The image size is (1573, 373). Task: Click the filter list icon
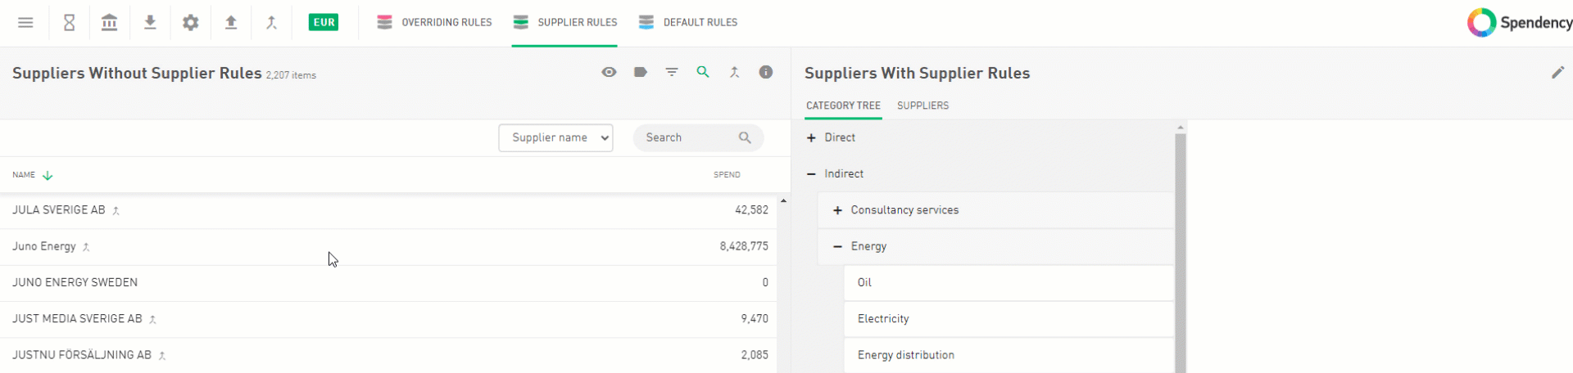[672, 73]
